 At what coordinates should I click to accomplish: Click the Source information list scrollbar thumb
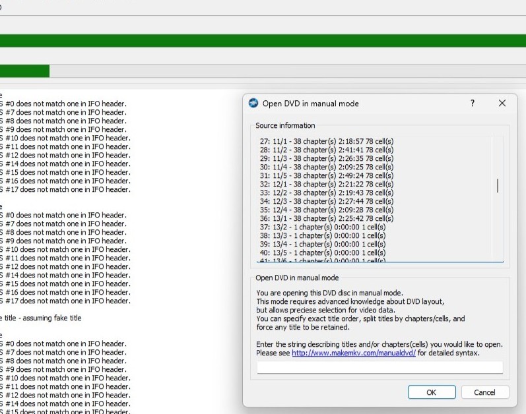pyautogui.click(x=498, y=185)
